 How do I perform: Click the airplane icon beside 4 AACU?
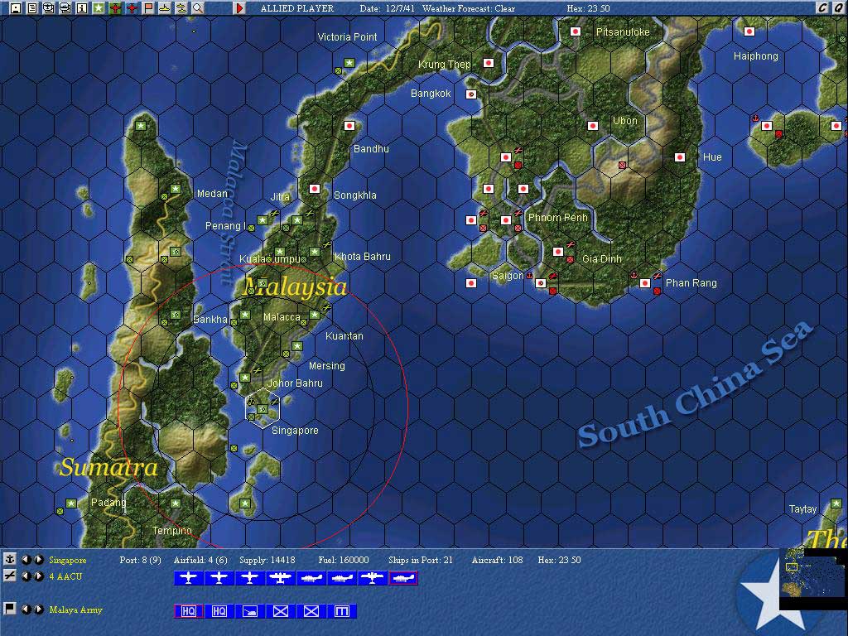pyautogui.click(x=9, y=576)
